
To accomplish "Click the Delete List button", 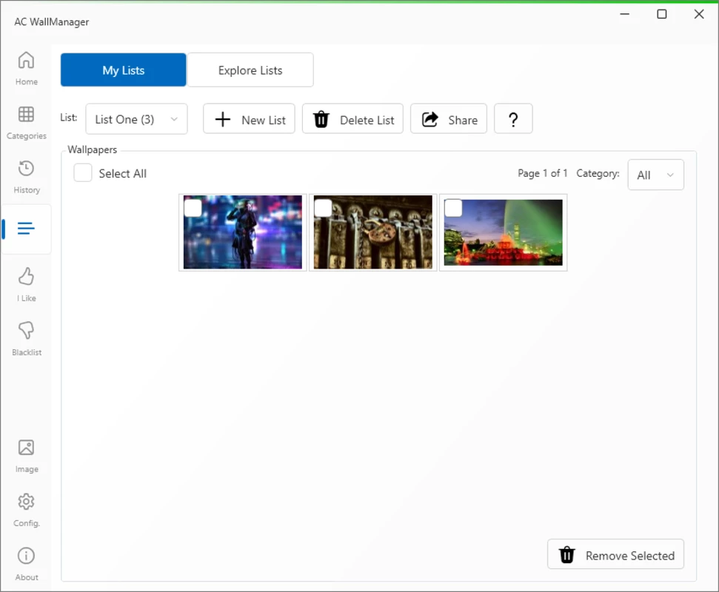I will coord(352,119).
